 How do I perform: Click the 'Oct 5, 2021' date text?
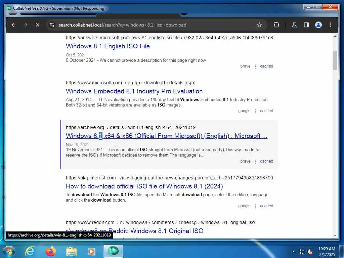click(76, 55)
